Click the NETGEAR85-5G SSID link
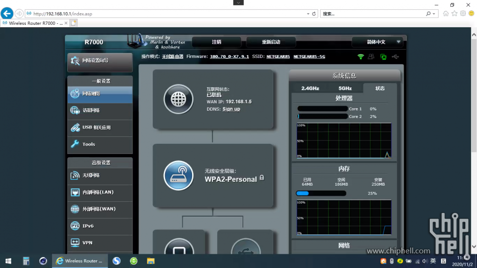The image size is (477, 268). coord(309,57)
